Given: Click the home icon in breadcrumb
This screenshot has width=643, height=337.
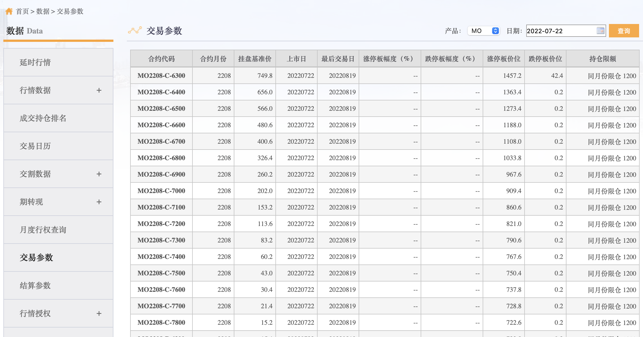Looking at the screenshot, I should pos(9,11).
